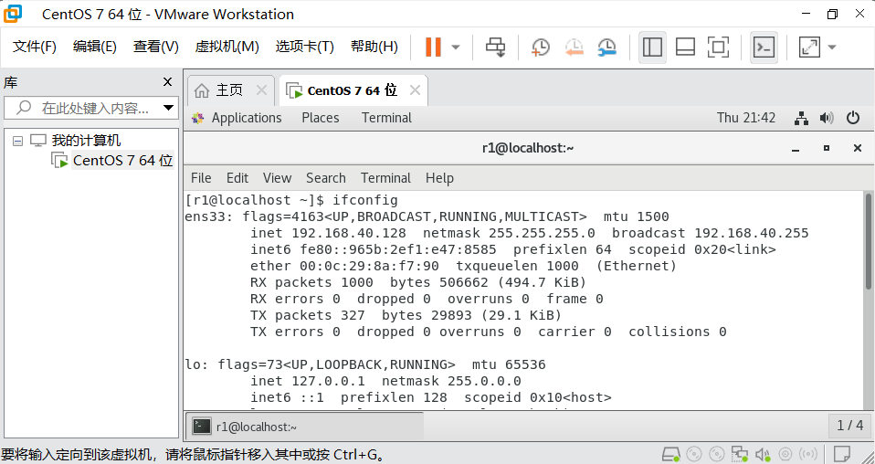
Task: Open the snapshot manager wrench icon
Action: tap(607, 47)
